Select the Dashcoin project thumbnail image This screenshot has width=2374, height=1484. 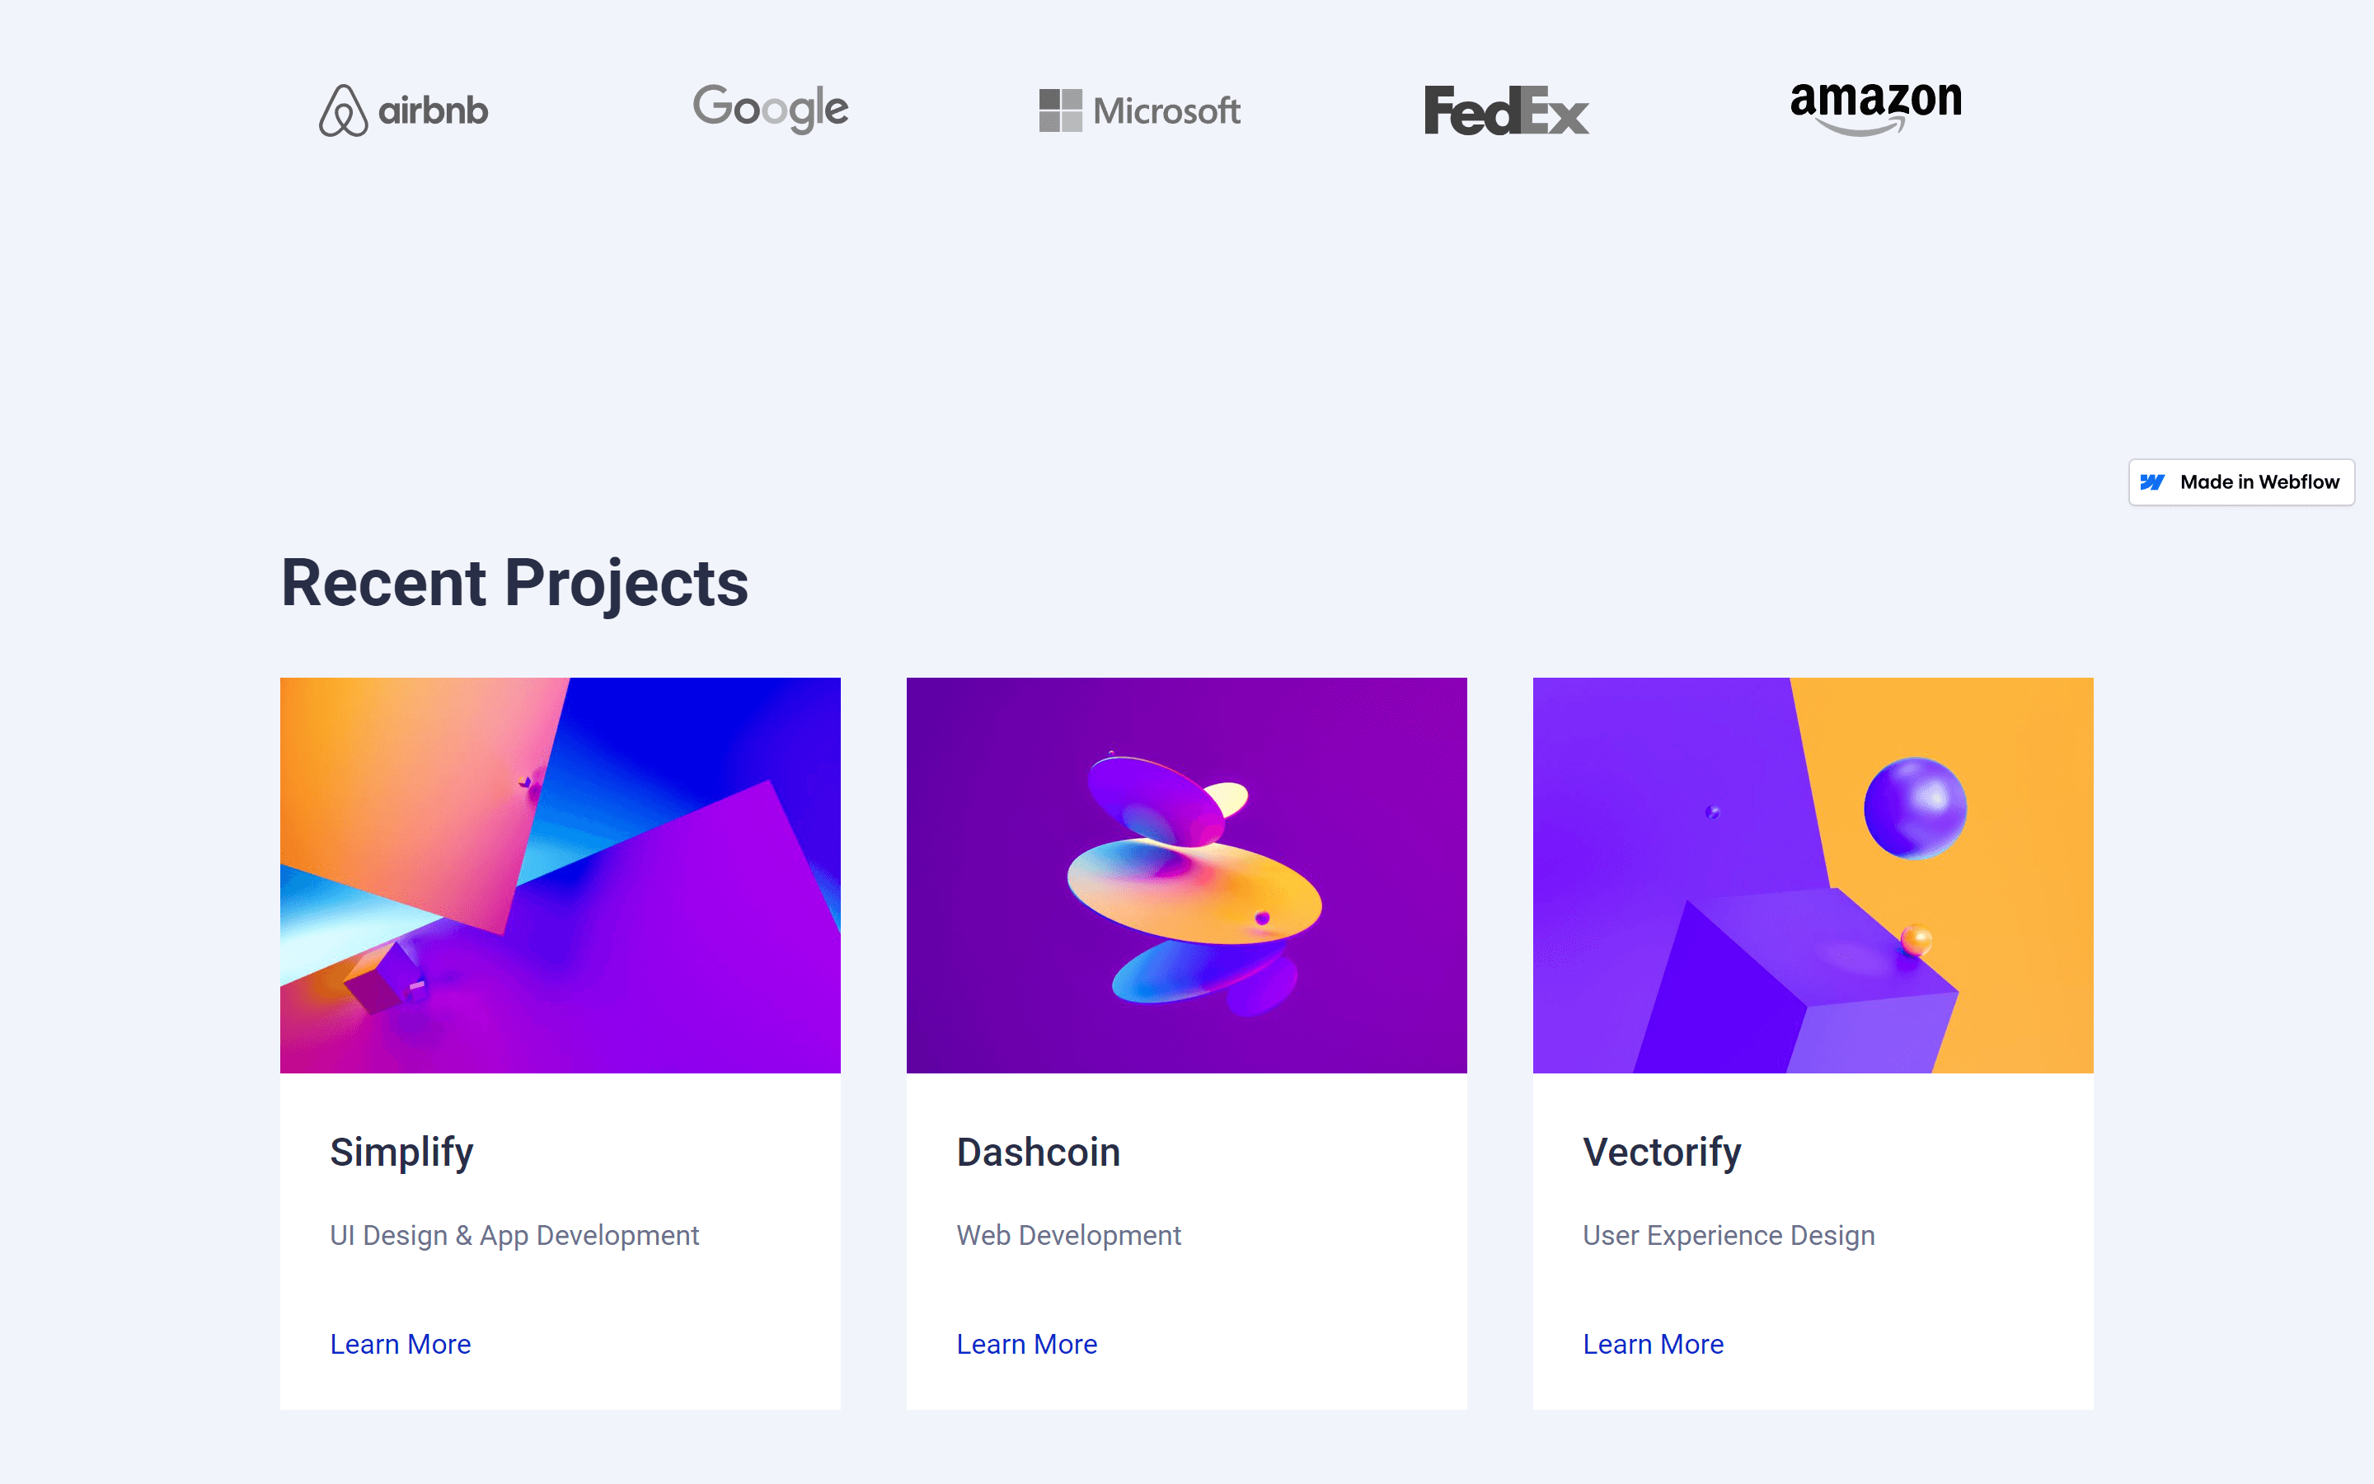coord(1187,875)
